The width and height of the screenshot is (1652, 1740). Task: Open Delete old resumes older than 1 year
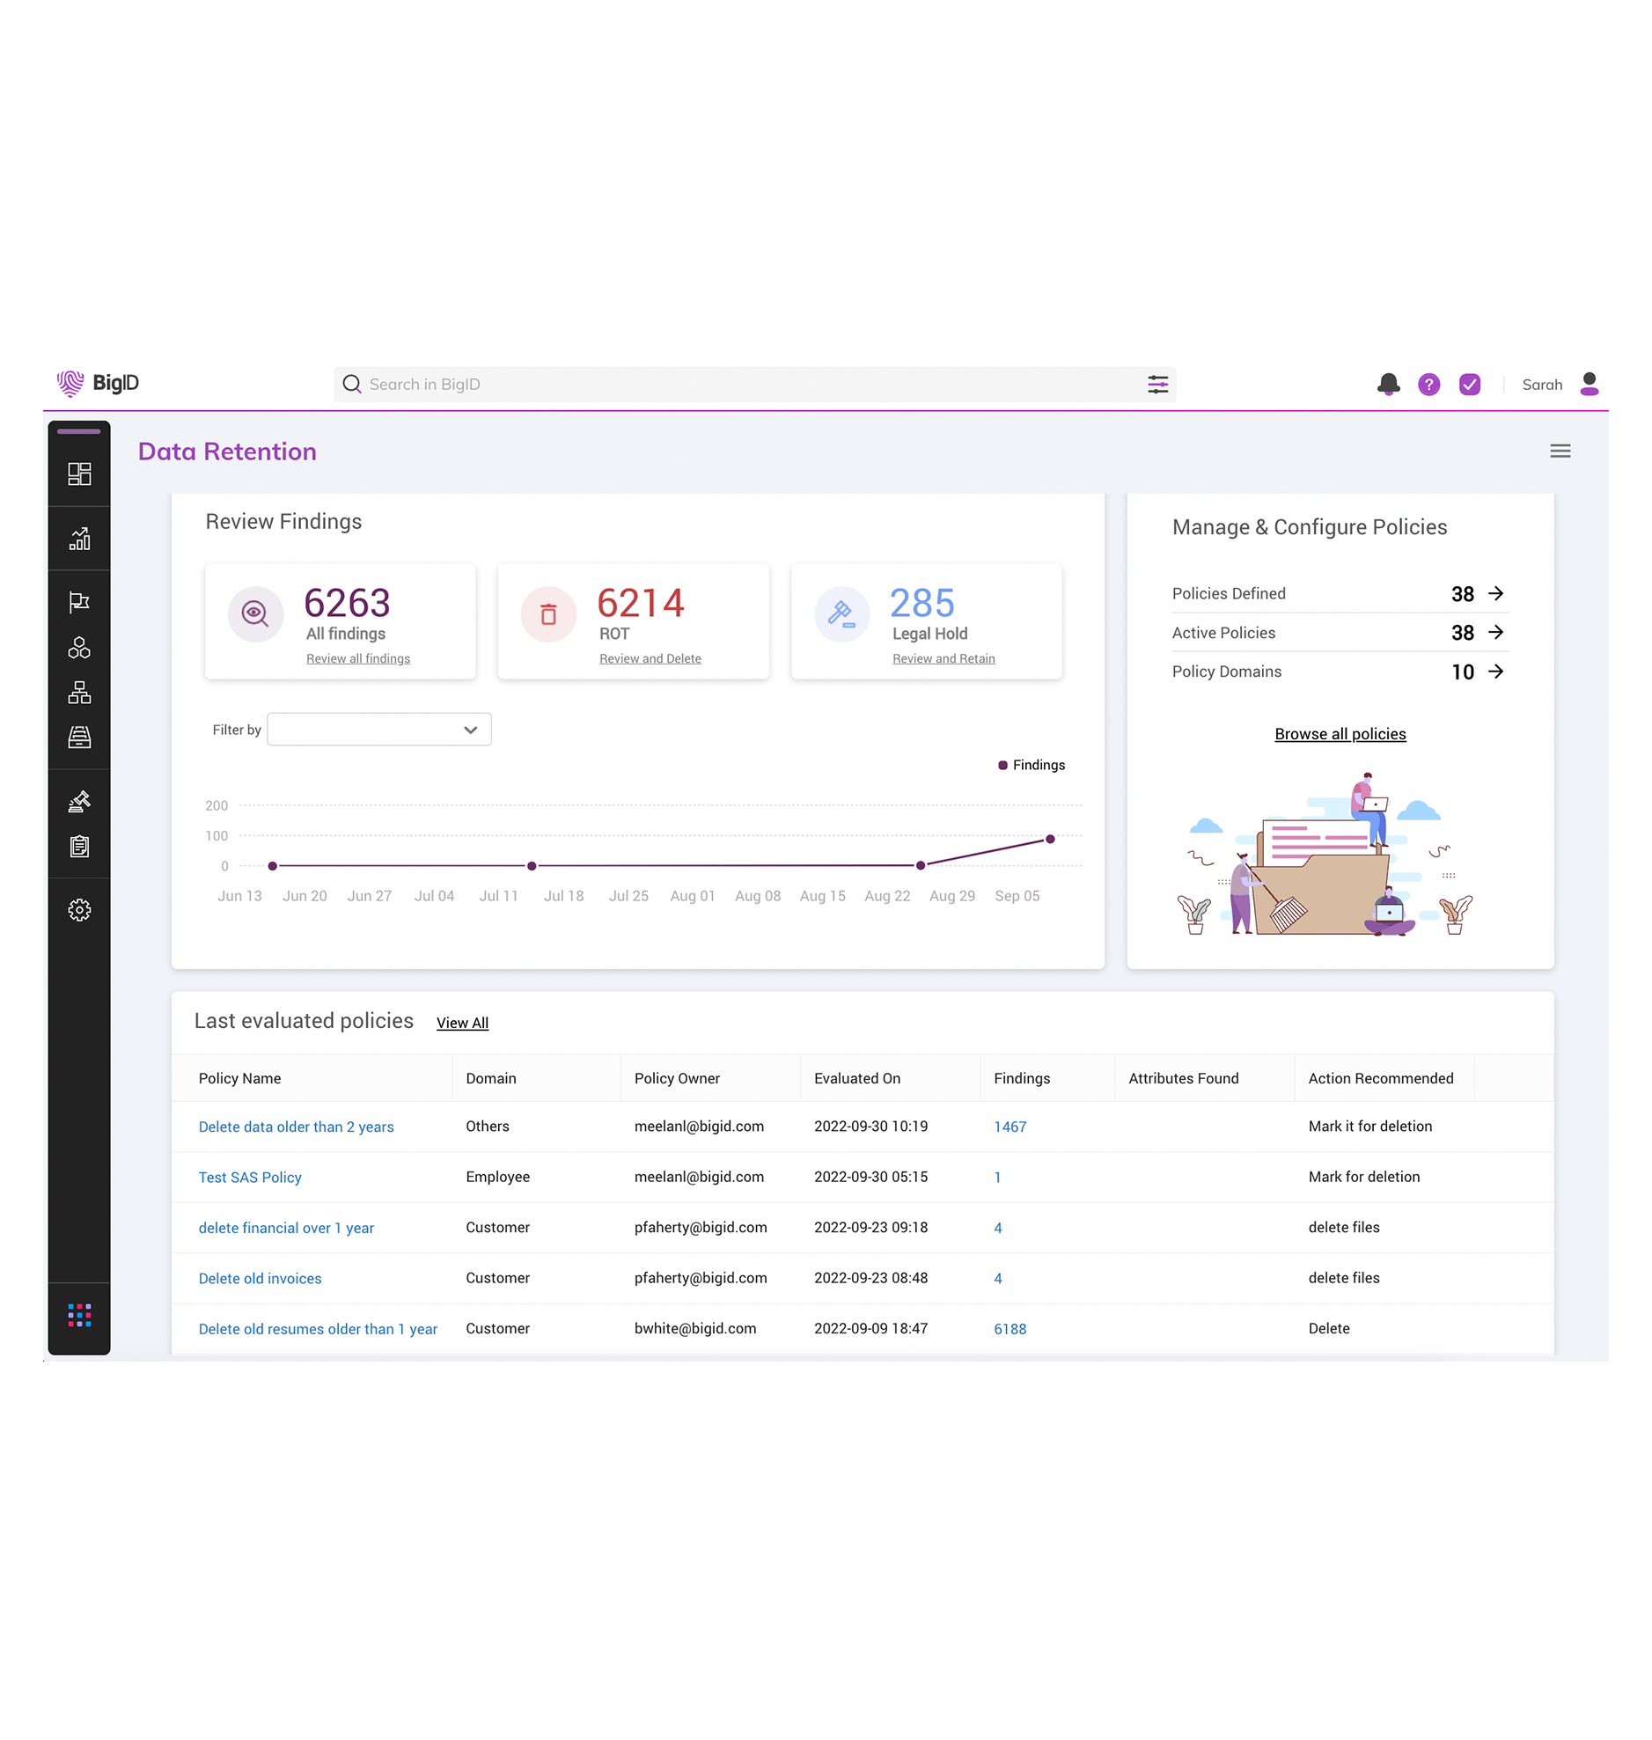coord(318,1330)
